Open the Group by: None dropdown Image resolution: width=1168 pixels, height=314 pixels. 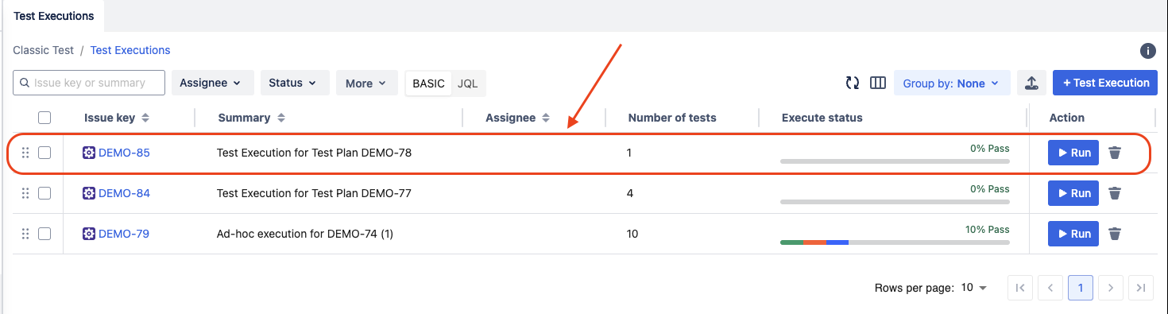point(952,83)
